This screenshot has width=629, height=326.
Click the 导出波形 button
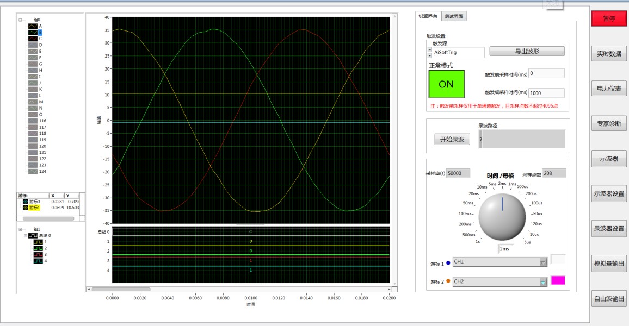527,51
